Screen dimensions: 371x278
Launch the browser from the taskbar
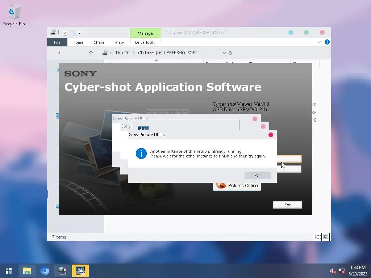point(45,271)
